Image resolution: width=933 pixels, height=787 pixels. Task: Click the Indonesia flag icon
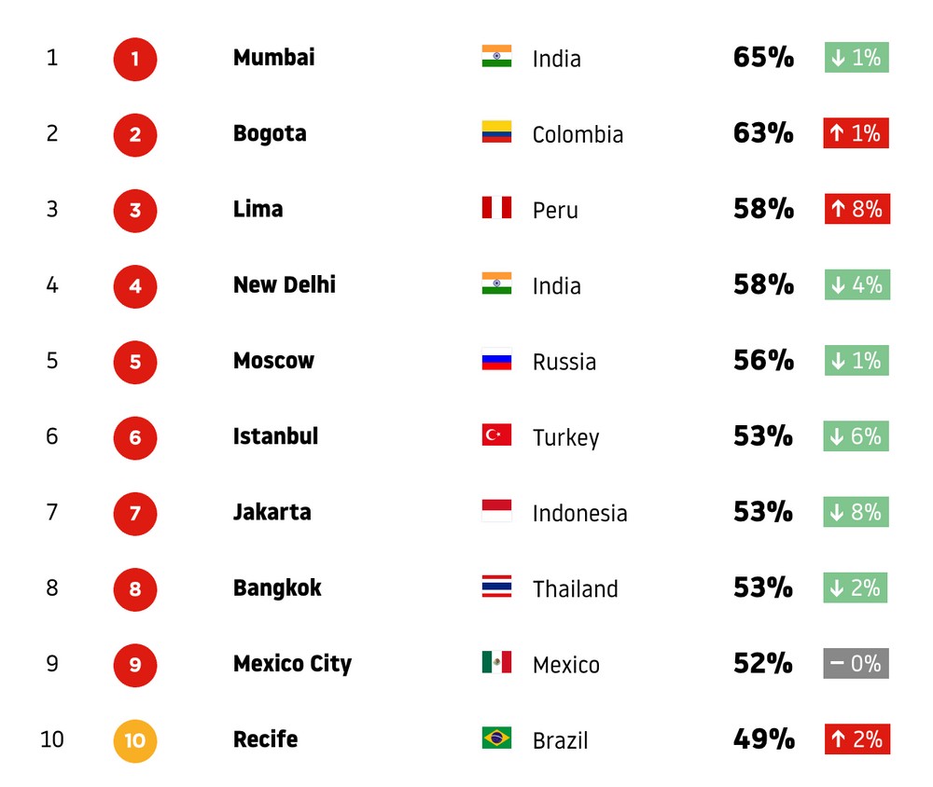click(x=496, y=510)
